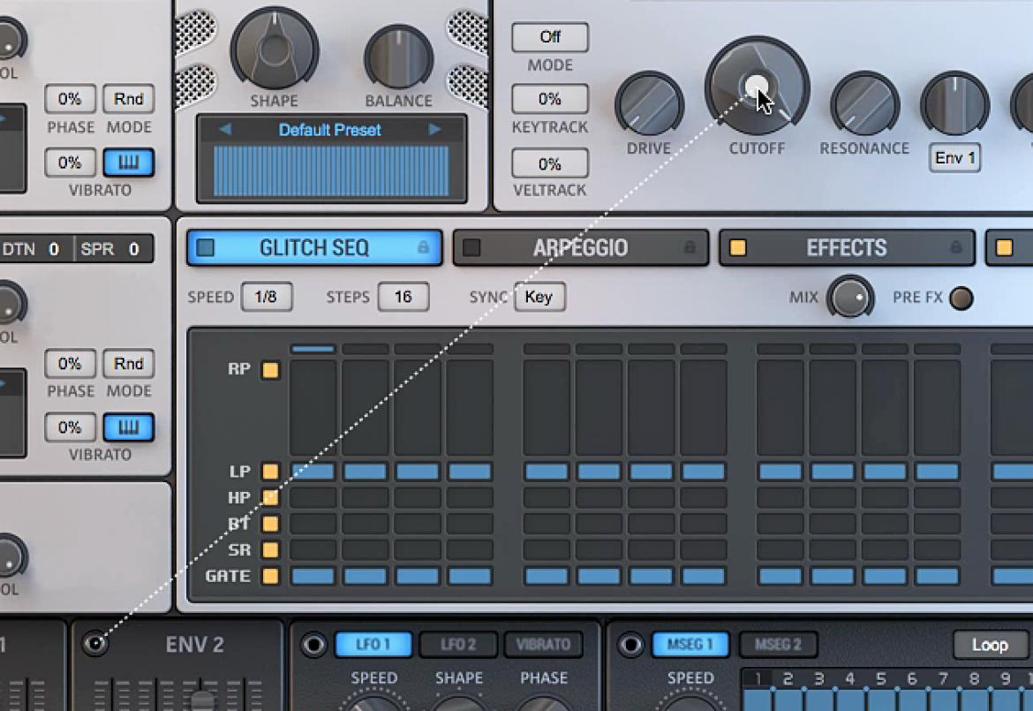Viewport: 1033px width, 711px height.
Task: Click the DRIVE knob
Action: 650,104
